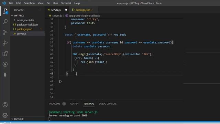This screenshot has width=220, height=124.
Task: Switch to the OUTPUT panel tab
Action: coord(75,104)
